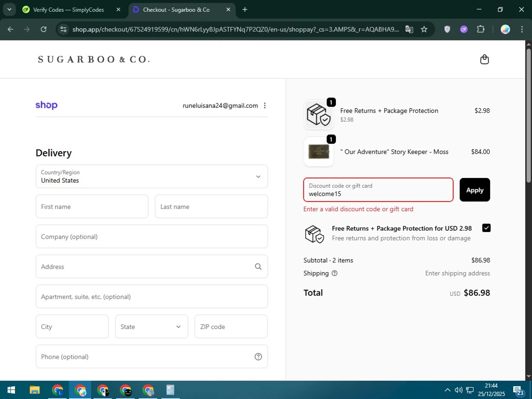Click the 'Enter a valid discount code' error text
This screenshot has height=399, width=532.
tap(358, 209)
